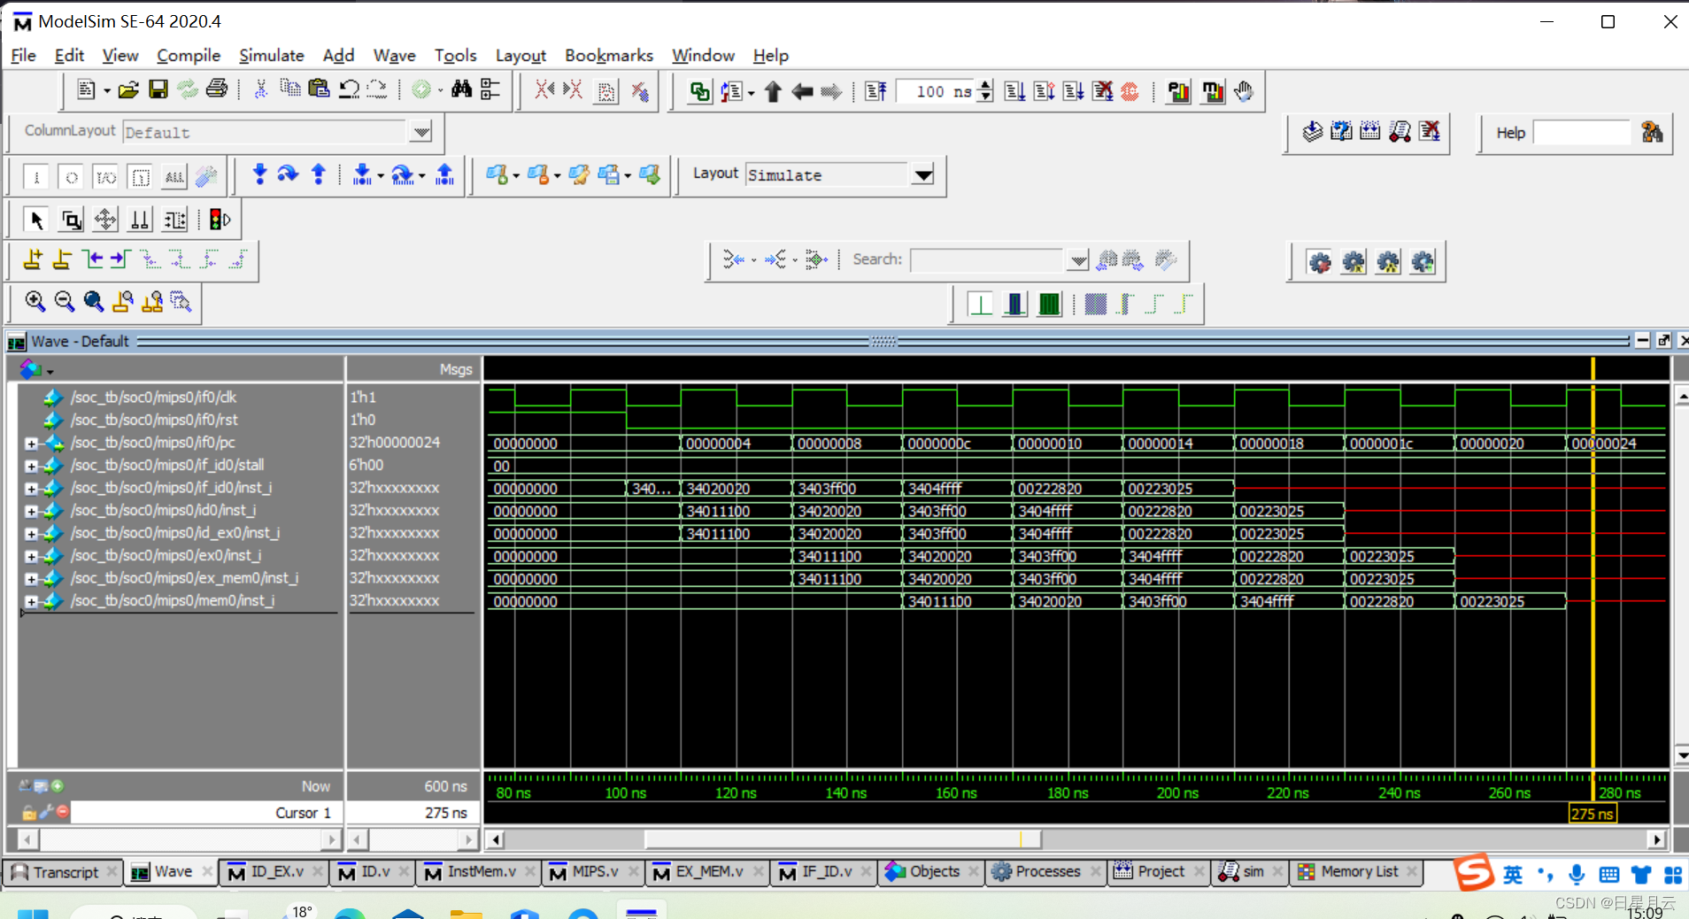Screen dimensions: 1689x919
Task: Toggle the outputs filter button
Action: pyautogui.click(x=71, y=177)
